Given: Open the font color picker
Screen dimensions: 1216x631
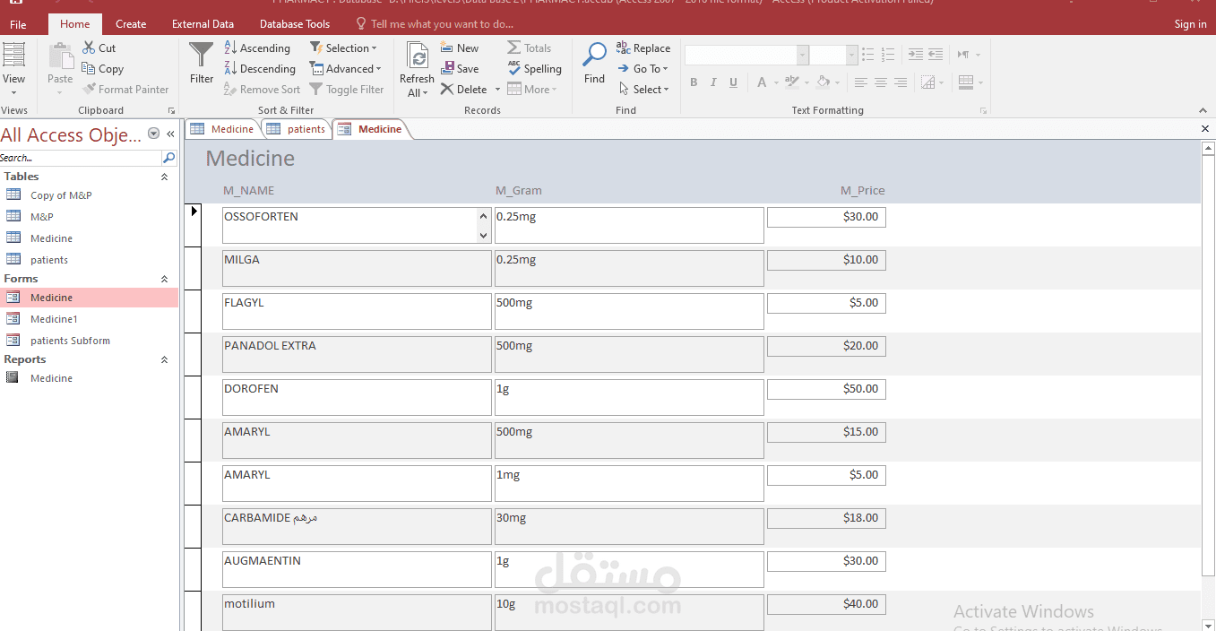Looking at the screenshot, I should pyautogui.click(x=767, y=82).
